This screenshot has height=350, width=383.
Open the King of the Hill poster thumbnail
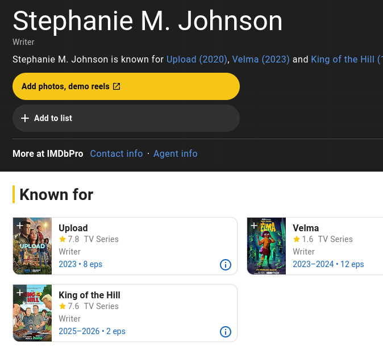click(x=32, y=313)
